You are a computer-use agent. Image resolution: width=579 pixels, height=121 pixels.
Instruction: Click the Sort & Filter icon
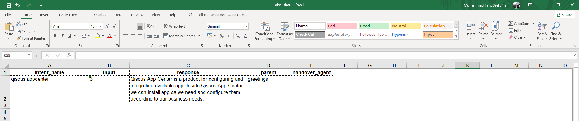click(x=542, y=26)
